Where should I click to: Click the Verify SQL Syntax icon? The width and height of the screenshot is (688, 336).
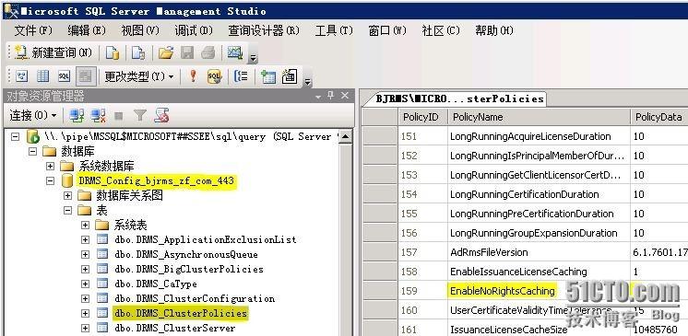click(214, 76)
